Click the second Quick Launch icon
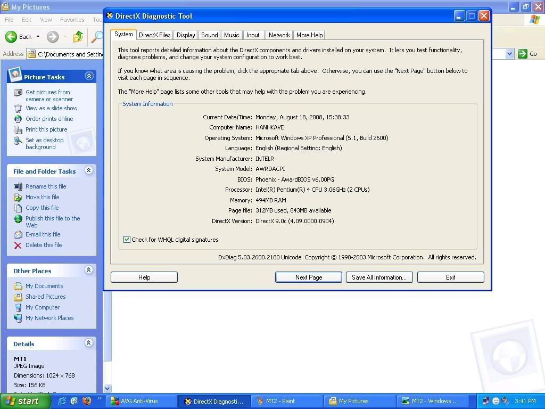Viewport: 545px width, 409px height. (x=74, y=401)
